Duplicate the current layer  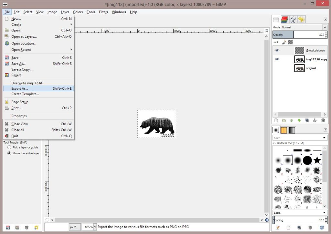click(307, 120)
